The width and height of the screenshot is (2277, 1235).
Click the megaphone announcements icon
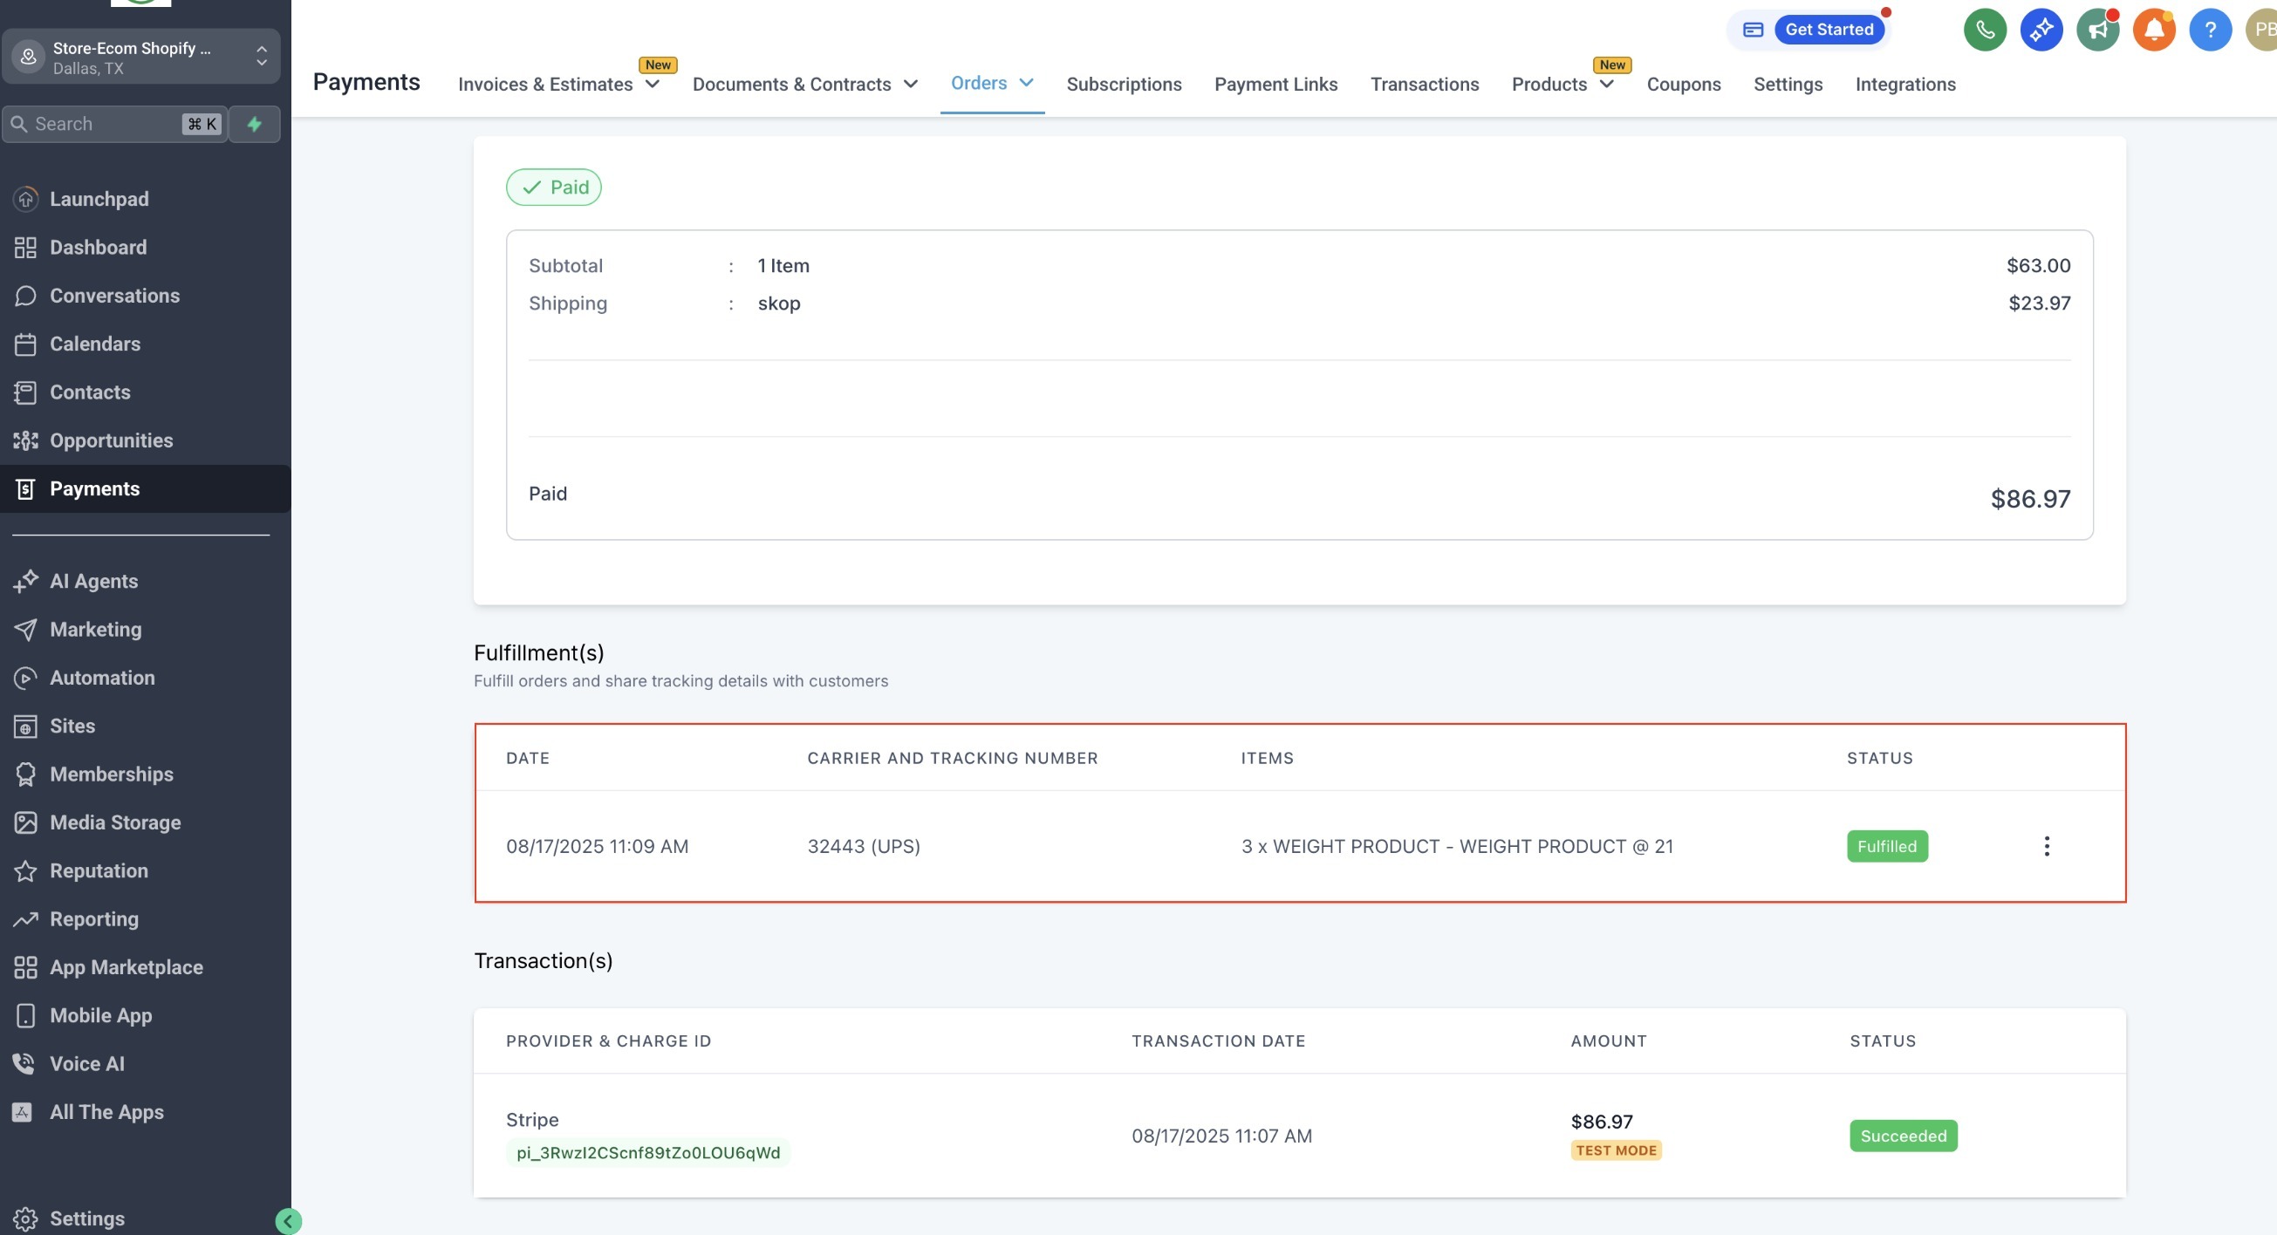pos(2096,30)
